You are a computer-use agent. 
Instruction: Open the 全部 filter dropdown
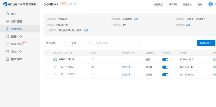click(x=80, y=43)
